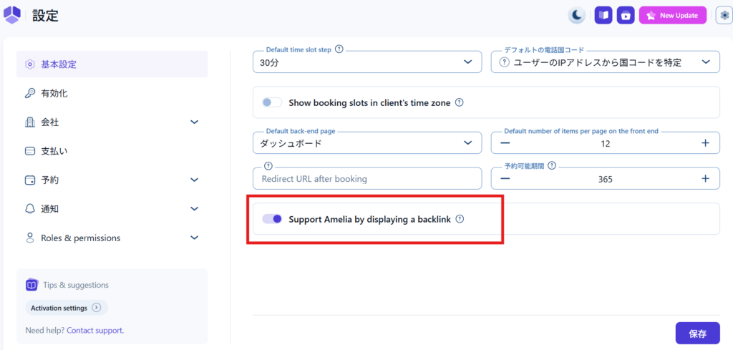Enable Show booking slots in client's time zone
This screenshot has height=350, width=733.
tap(272, 102)
